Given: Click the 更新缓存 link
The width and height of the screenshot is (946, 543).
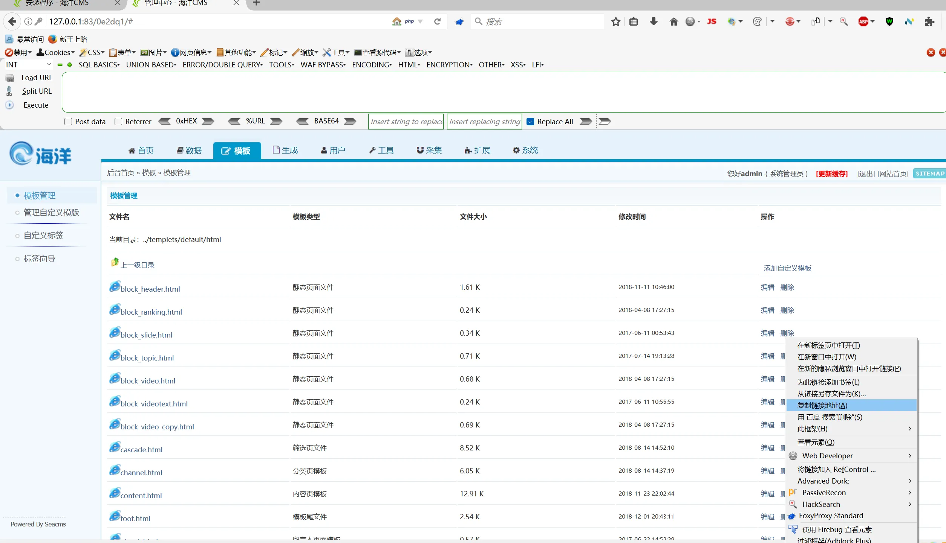Looking at the screenshot, I should point(831,173).
